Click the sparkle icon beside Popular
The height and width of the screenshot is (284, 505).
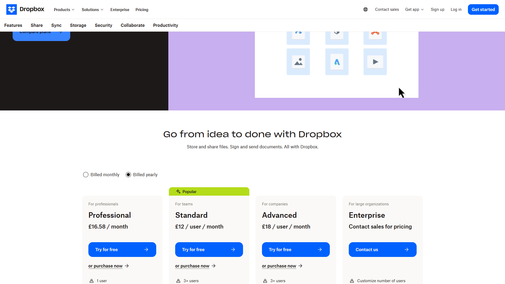click(178, 191)
